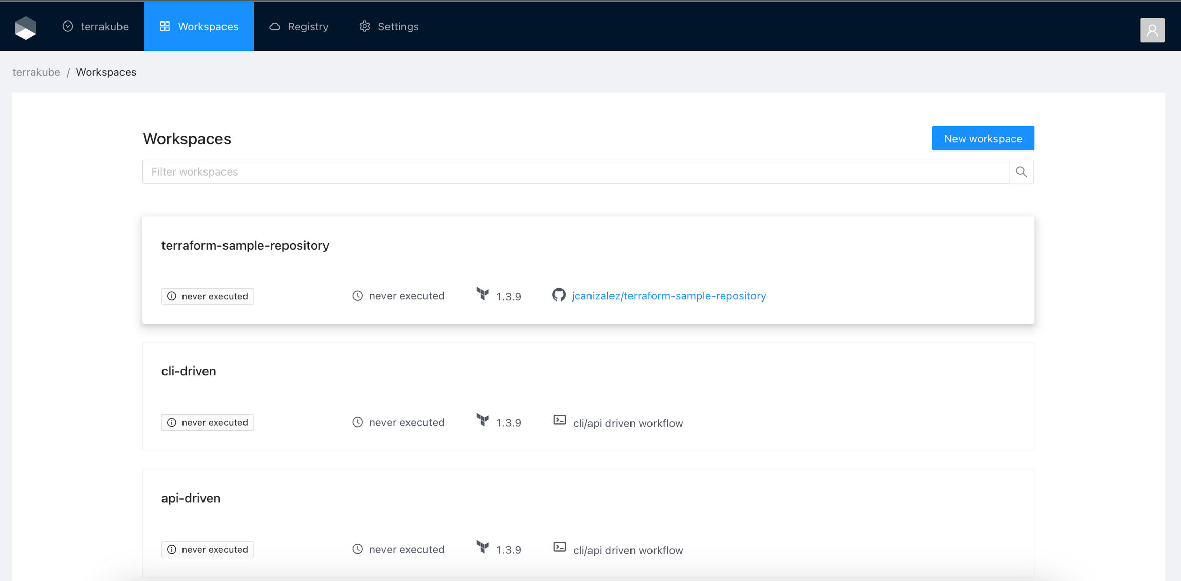
Task: Click the terminal icon on the api-driven workspace
Action: (x=559, y=547)
